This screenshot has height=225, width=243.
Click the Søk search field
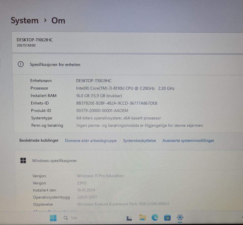click(x=74, y=218)
